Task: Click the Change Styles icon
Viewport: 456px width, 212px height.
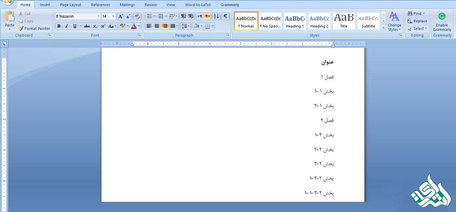Action: (394, 17)
